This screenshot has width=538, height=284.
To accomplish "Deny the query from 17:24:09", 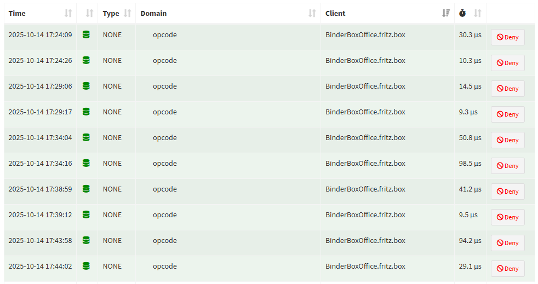I will (507, 37).
